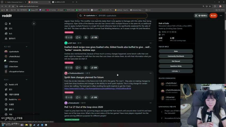This screenshot has height=127, width=226.
Task: Click the page vertical scrollbar thumb
Action: [x=225, y=25]
